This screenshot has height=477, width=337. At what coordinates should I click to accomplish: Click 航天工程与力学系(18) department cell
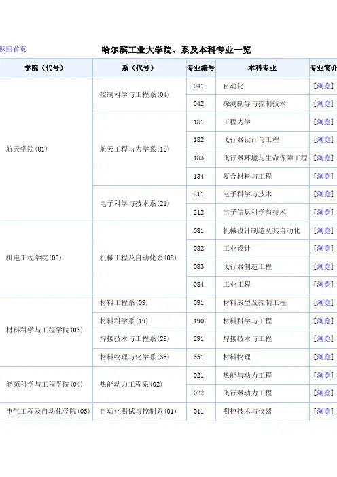pos(139,149)
